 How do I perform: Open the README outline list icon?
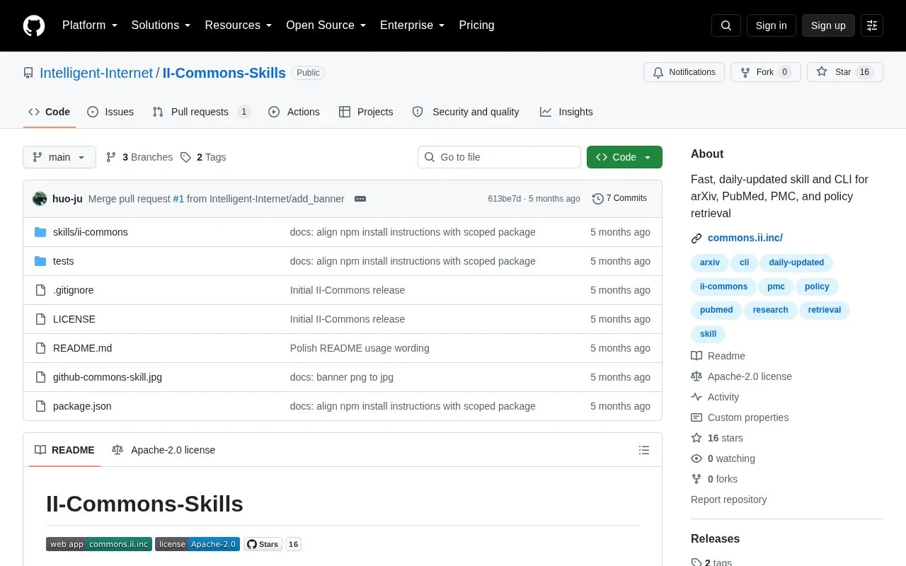tap(644, 450)
